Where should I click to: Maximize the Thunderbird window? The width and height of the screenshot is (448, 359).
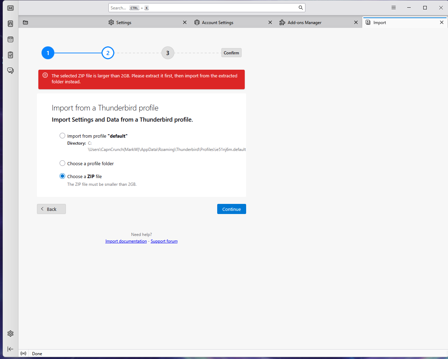[425, 8]
